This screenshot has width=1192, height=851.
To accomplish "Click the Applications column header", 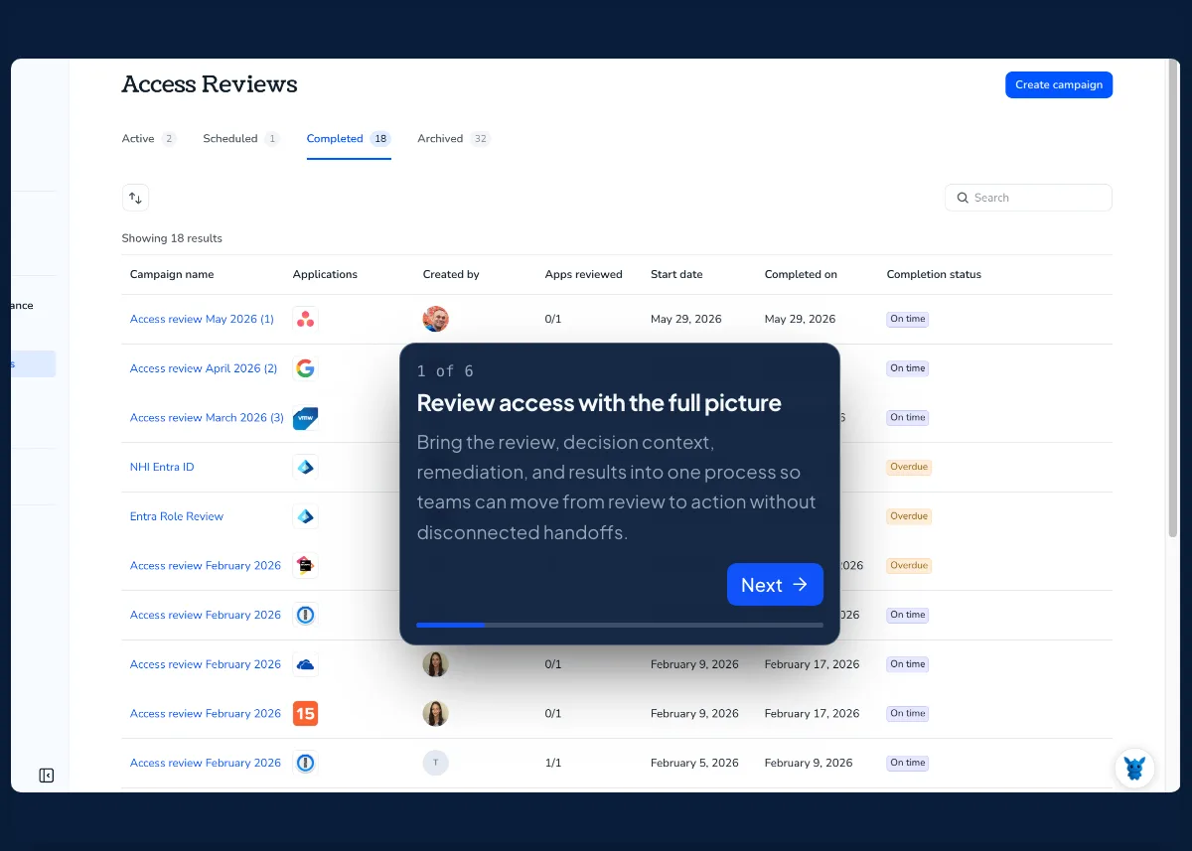I will 325,274.
